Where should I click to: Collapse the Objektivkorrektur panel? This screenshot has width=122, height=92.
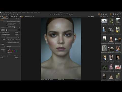point(1,18)
